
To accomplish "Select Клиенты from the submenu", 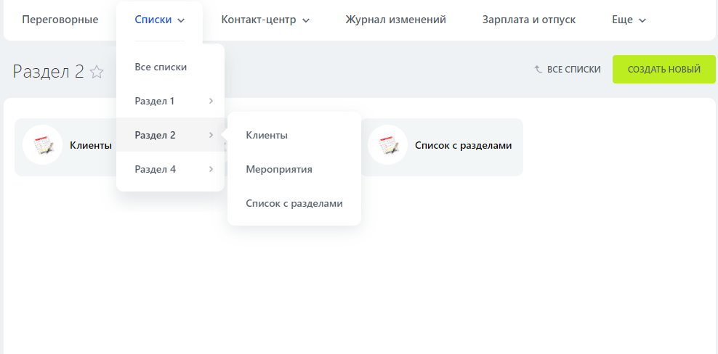I will pyautogui.click(x=267, y=135).
